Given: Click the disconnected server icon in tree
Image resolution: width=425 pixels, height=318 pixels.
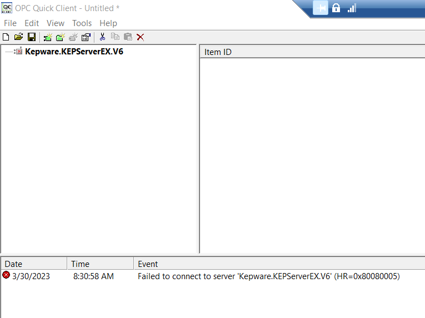Looking at the screenshot, I should [x=18, y=51].
